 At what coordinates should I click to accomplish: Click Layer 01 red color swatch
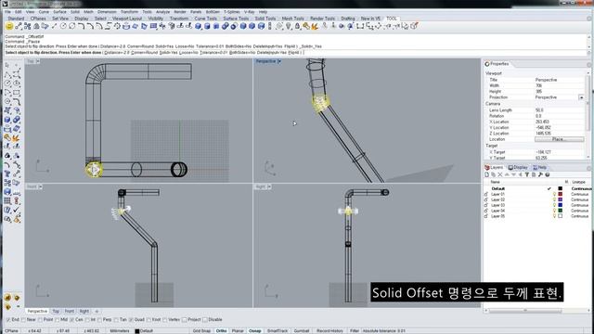[x=561, y=194]
